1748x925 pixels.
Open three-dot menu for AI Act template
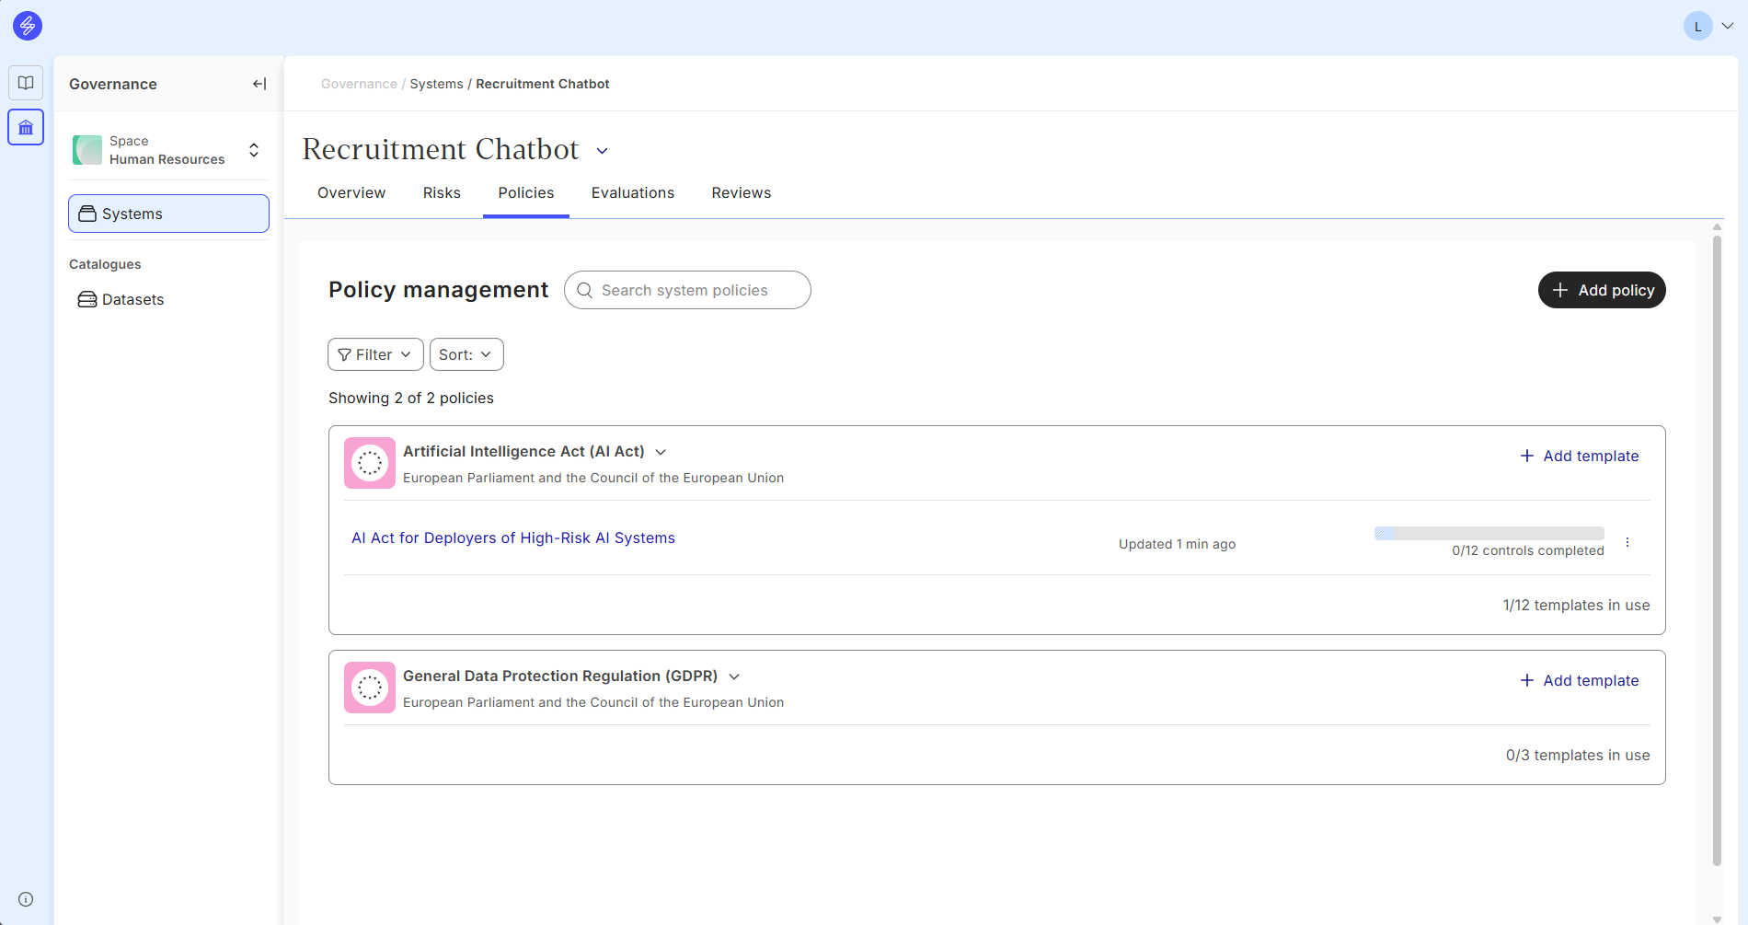pos(1627,542)
